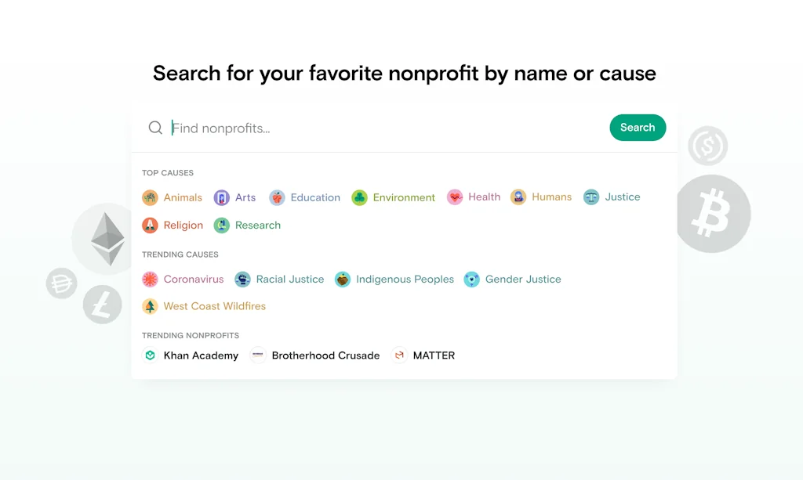
Task: Click the Indigenous Peoples trending cause
Action: point(405,279)
